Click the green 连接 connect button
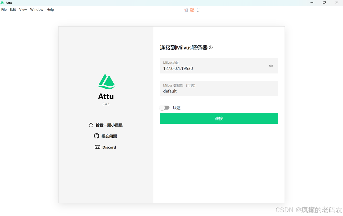This screenshot has height=216, width=343. pos(219,119)
